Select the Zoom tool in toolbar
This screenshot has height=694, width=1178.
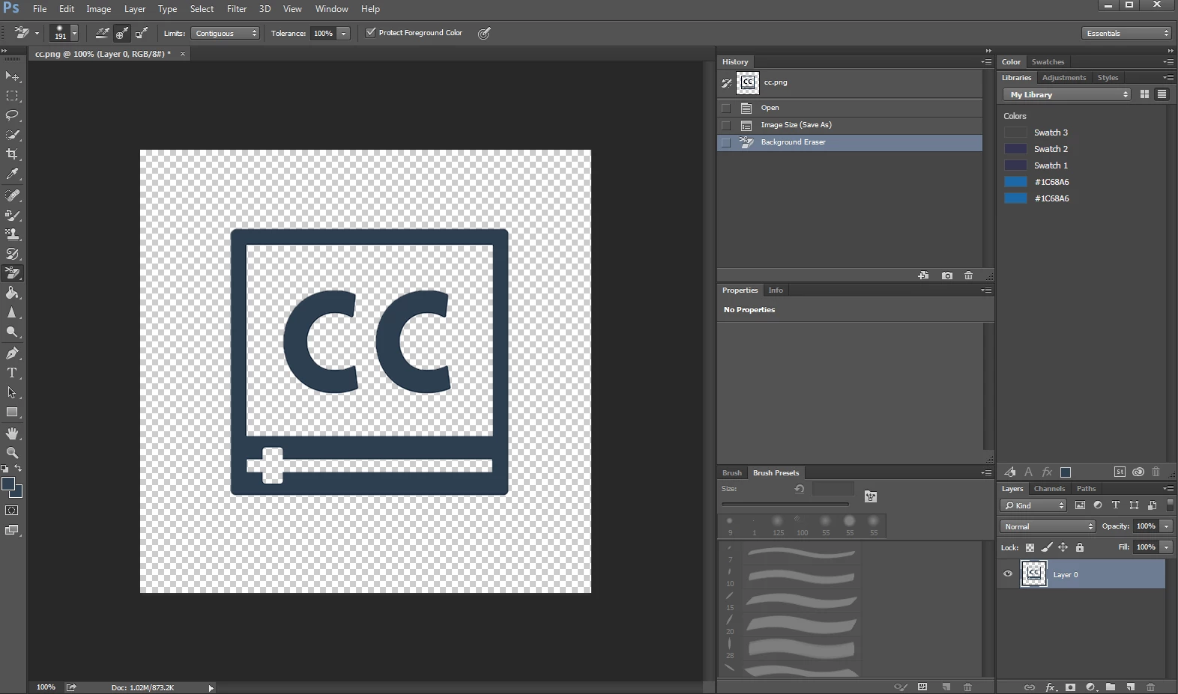(12, 453)
